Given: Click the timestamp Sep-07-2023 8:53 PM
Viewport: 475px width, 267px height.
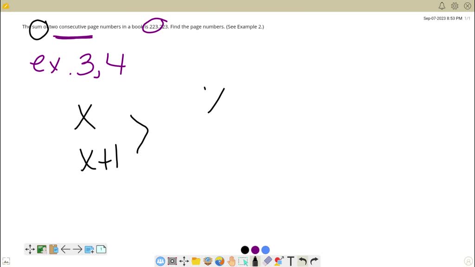Looking at the screenshot, I should (443, 19).
